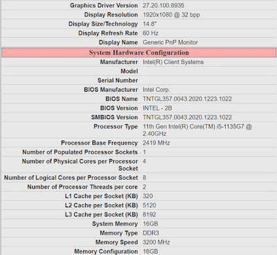Click the L1 Cache per Socket value 320

point(148,196)
